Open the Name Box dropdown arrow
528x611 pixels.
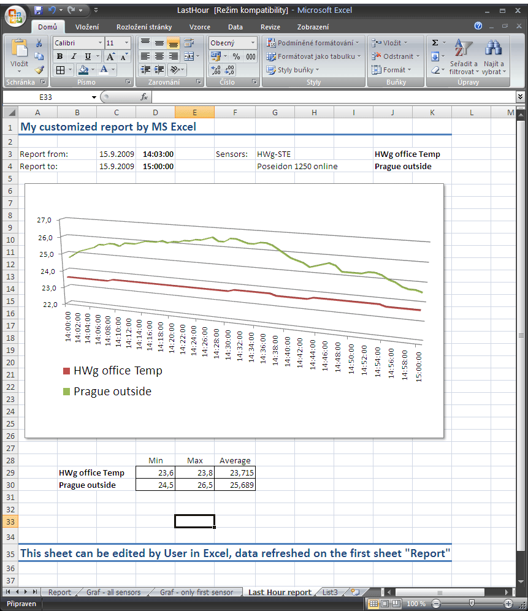94,97
